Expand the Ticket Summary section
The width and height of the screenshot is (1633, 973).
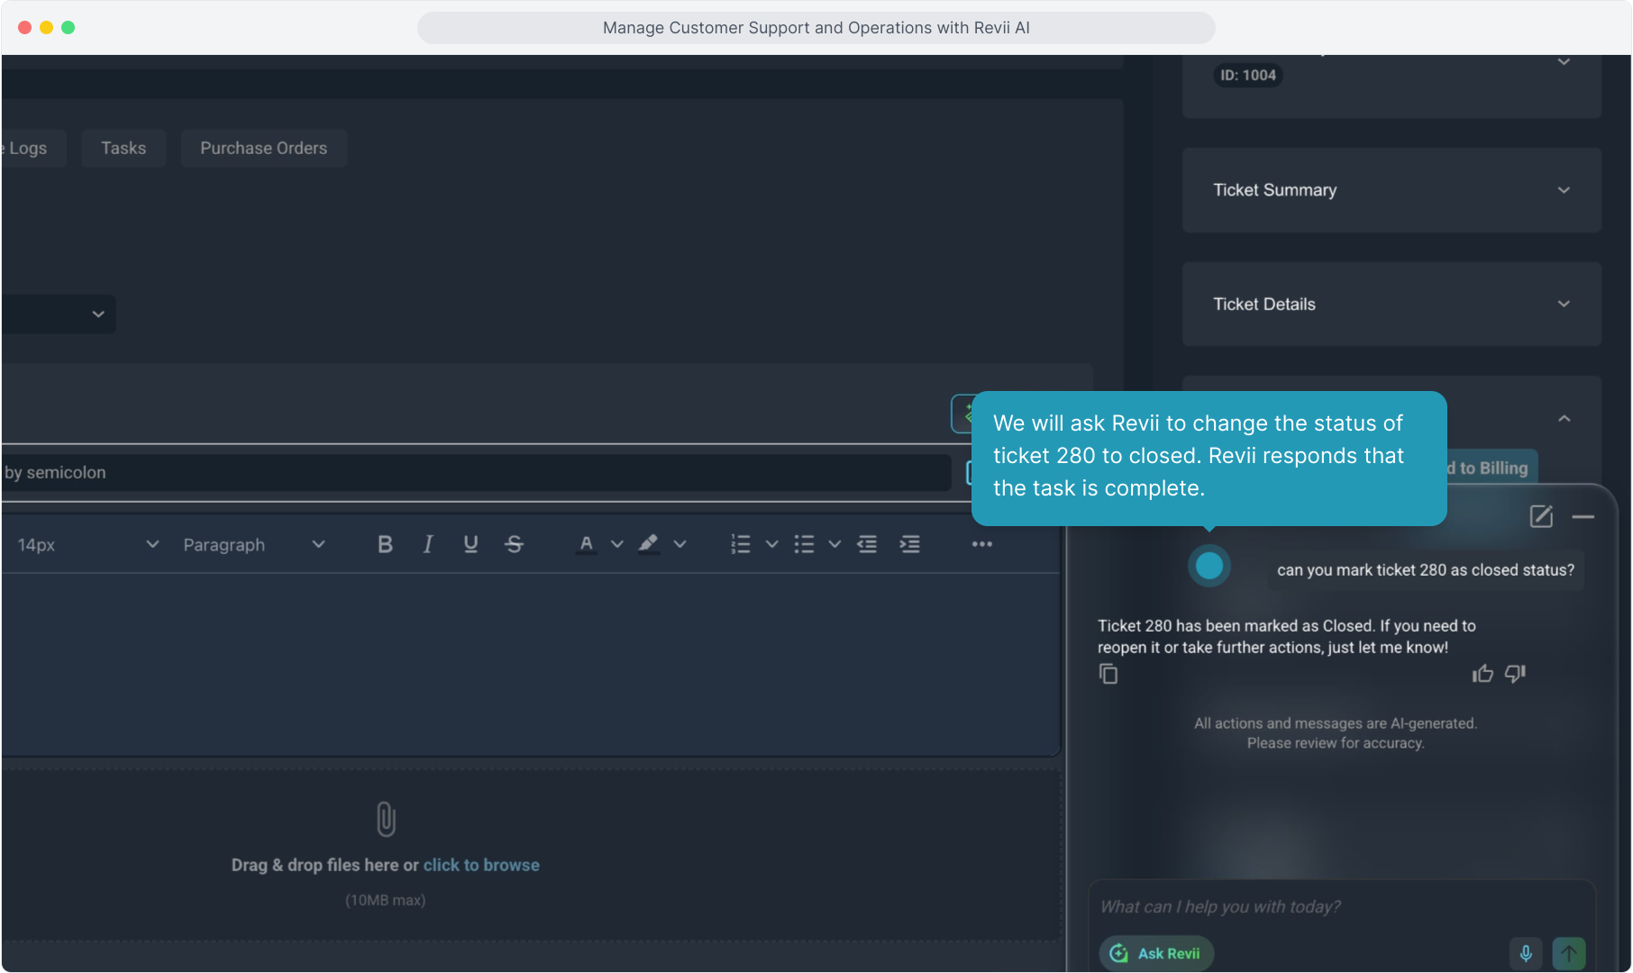tap(1391, 190)
